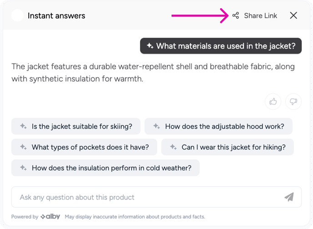Pick "Can I wear this jacket for hiking?"
313x229 pixels.
pyautogui.click(x=227, y=147)
